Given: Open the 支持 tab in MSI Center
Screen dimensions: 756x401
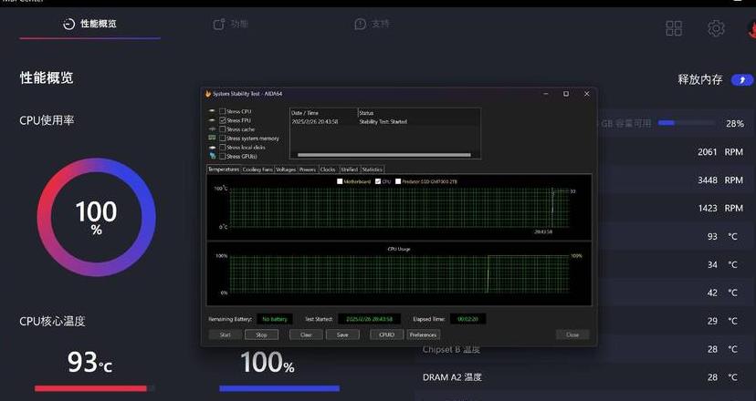Looking at the screenshot, I should pos(372,24).
